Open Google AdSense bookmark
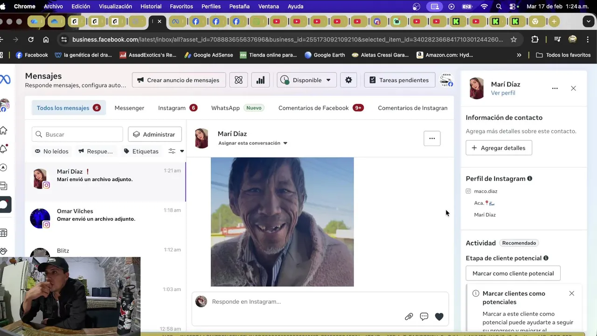The width and height of the screenshot is (597, 336). (208, 55)
